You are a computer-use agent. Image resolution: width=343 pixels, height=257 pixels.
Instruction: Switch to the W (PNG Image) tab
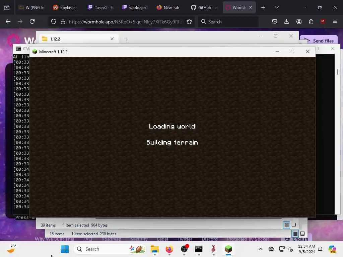(x=32, y=7)
